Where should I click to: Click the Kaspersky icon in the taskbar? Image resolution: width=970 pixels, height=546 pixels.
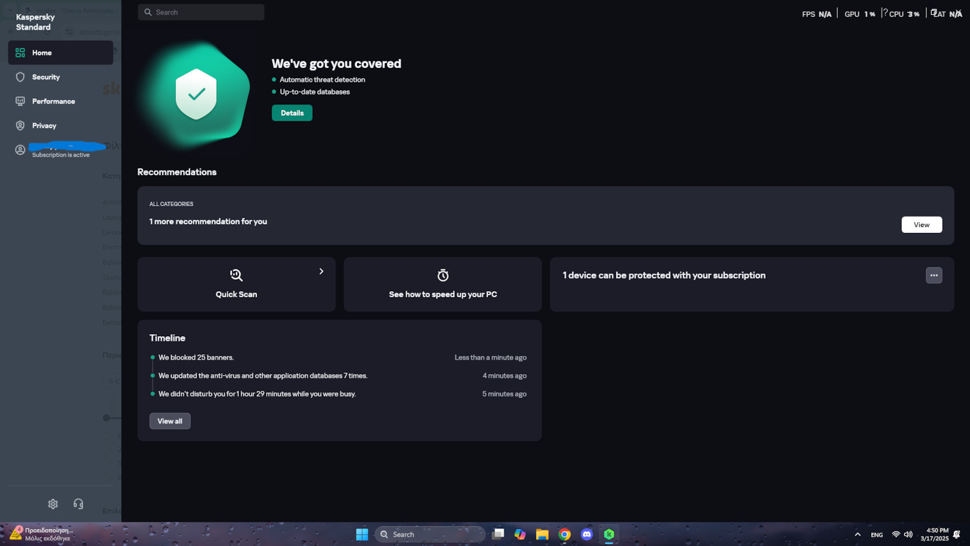coord(609,534)
